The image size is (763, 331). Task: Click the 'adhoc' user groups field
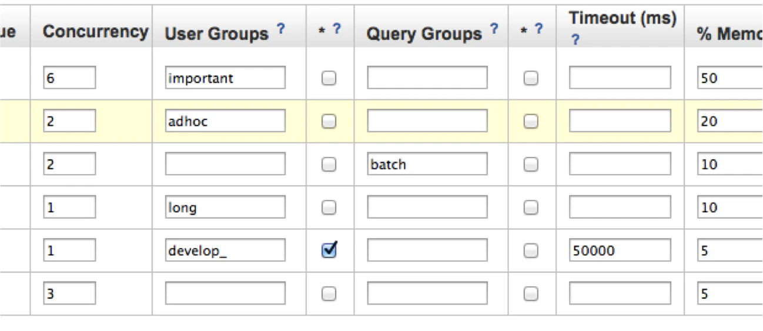tap(225, 121)
